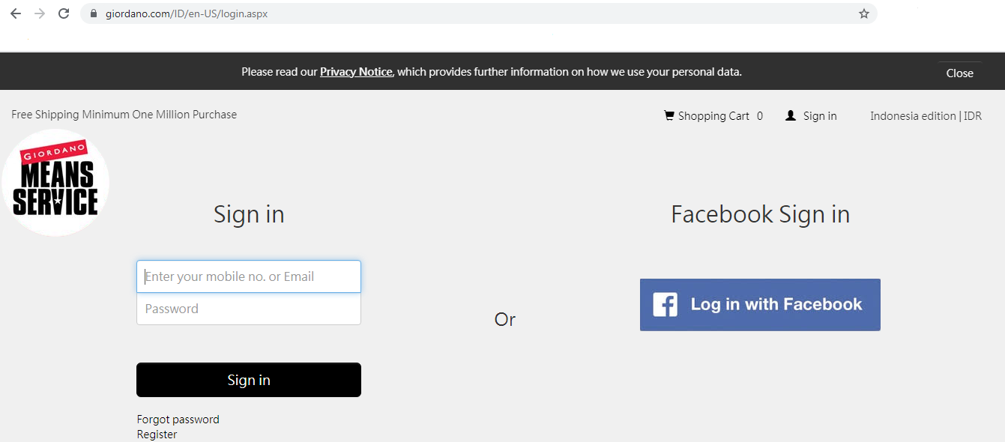
Task: Click the Facebook logo icon
Action: click(666, 304)
